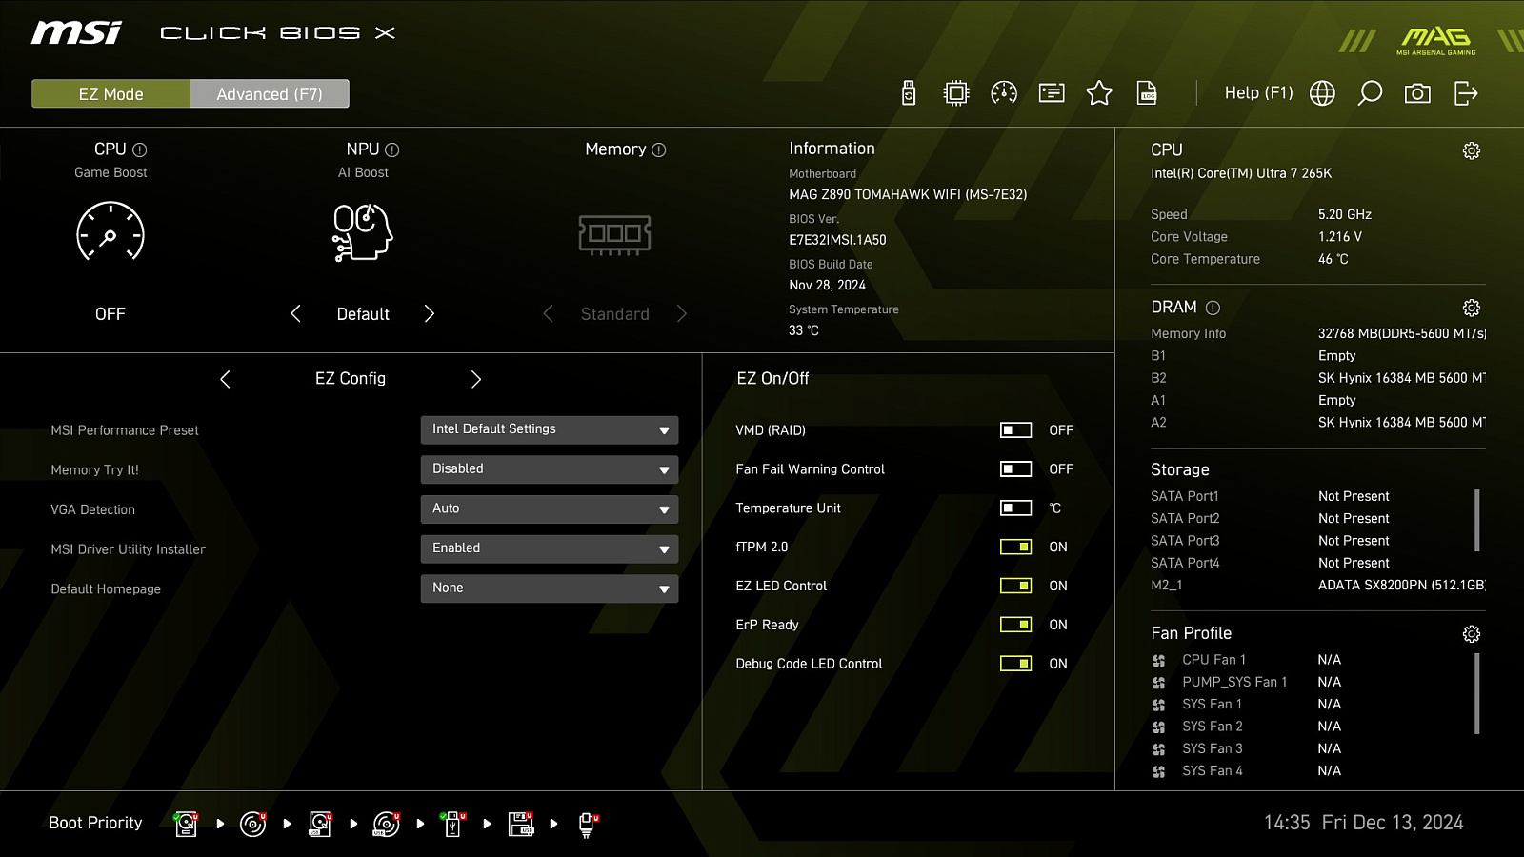1524x857 pixels.
Task: Toggle ErP Ready switch
Action: tap(1015, 625)
